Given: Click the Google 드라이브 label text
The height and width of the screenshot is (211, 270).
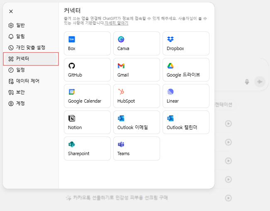Looking at the screenshot, I should 183,75.
